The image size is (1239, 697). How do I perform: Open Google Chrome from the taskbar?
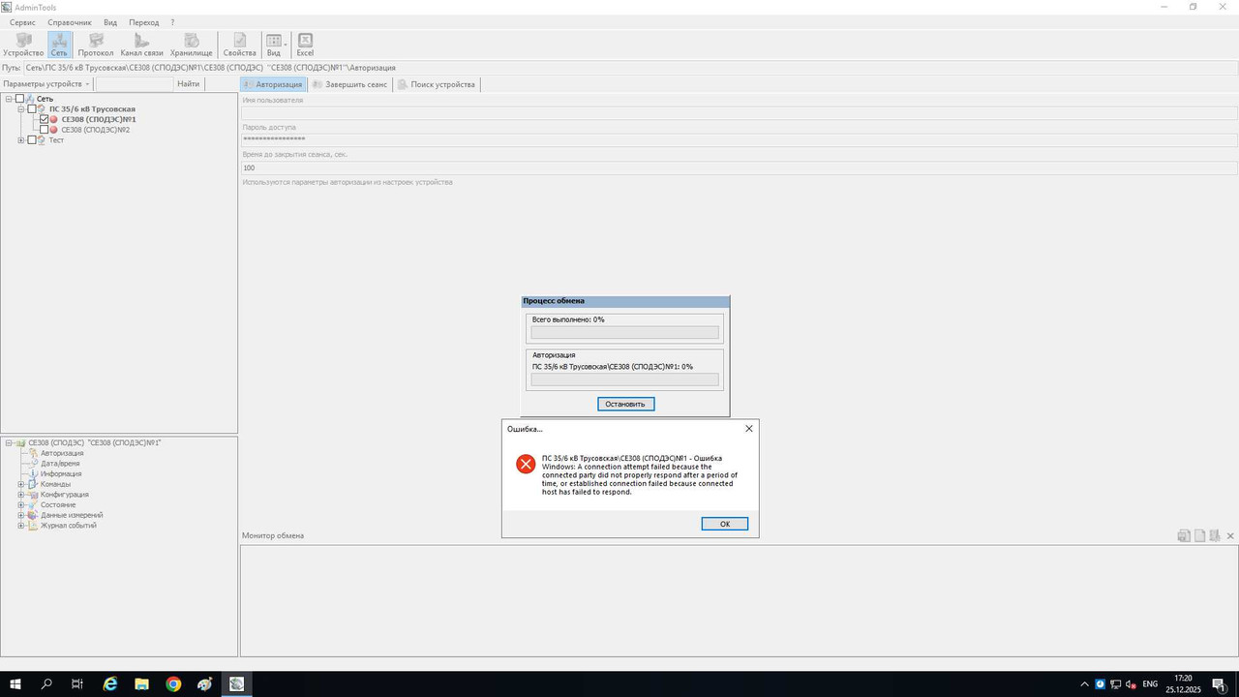[173, 684]
